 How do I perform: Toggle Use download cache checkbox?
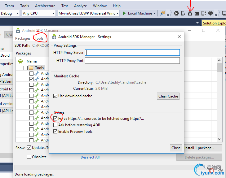[x=55, y=96]
